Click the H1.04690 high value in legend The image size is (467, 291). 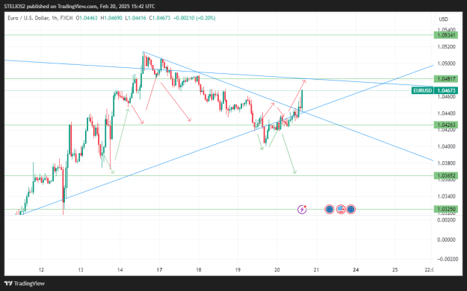click(x=111, y=18)
